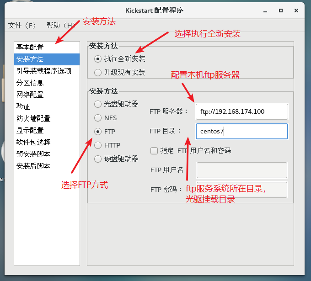Image resolution: width=311 pixels, height=281 pixels.
Task: Select NFS install method
Action: point(98,118)
